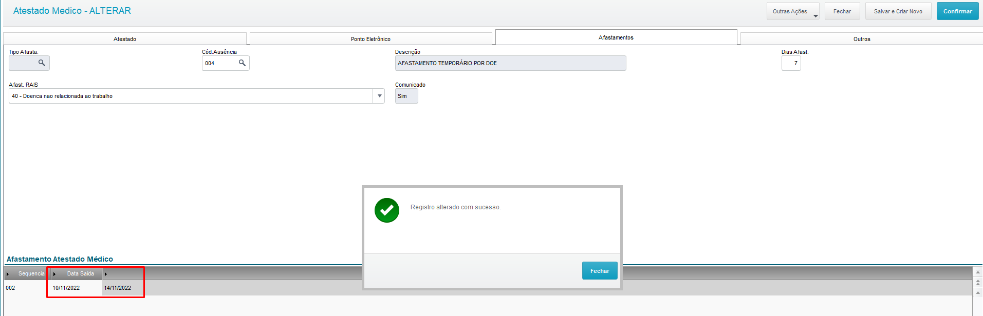Click the green success checkmark icon
Screen dimensions: 983x316
(x=387, y=210)
